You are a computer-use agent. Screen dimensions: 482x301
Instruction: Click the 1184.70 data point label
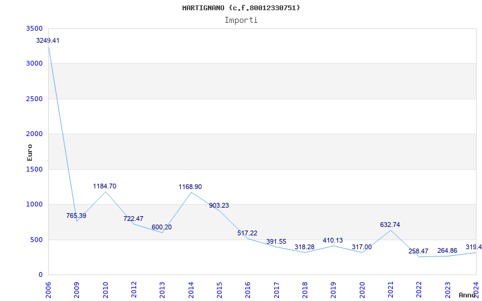click(105, 186)
